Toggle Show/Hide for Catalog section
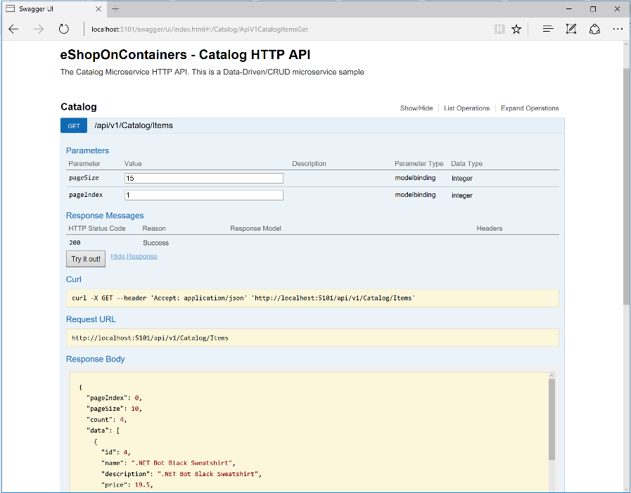 click(x=416, y=108)
